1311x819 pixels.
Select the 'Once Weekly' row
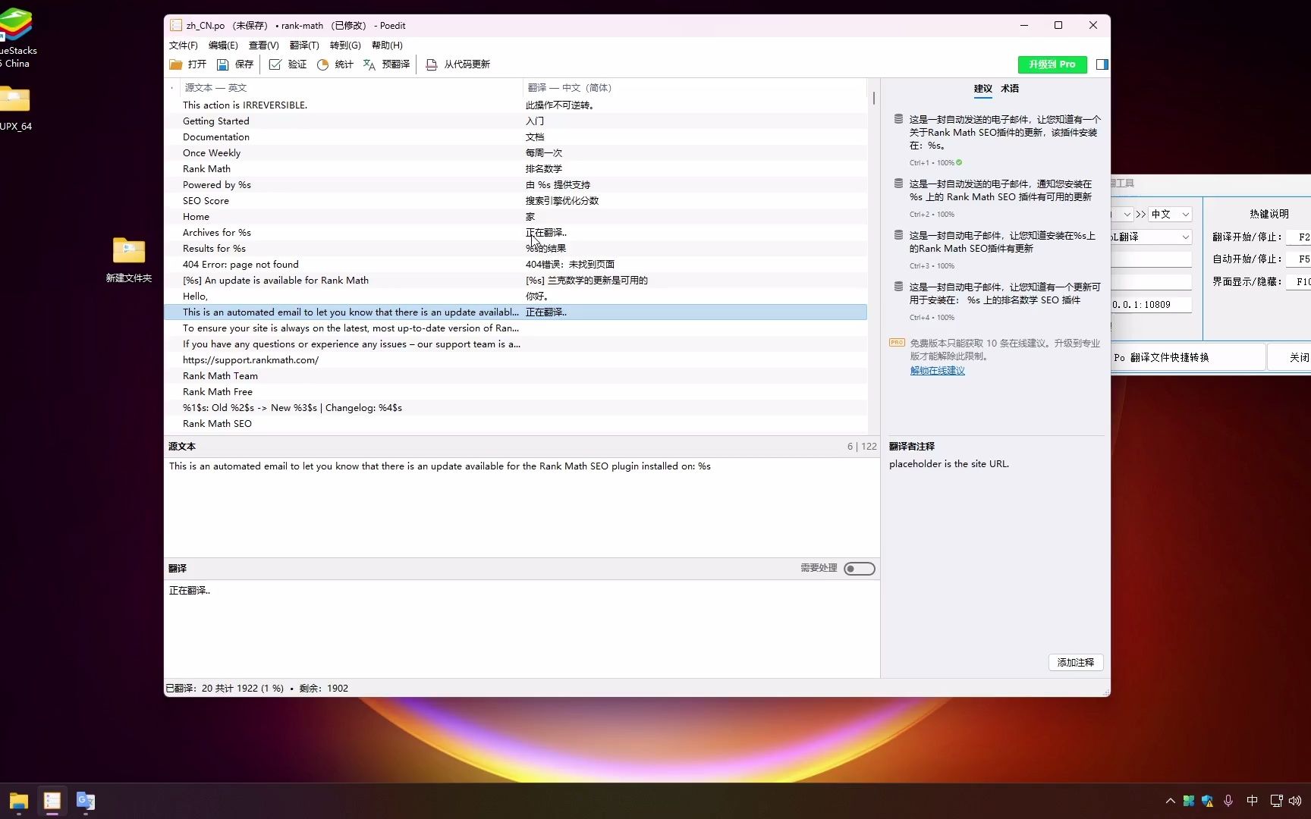click(x=516, y=153)
